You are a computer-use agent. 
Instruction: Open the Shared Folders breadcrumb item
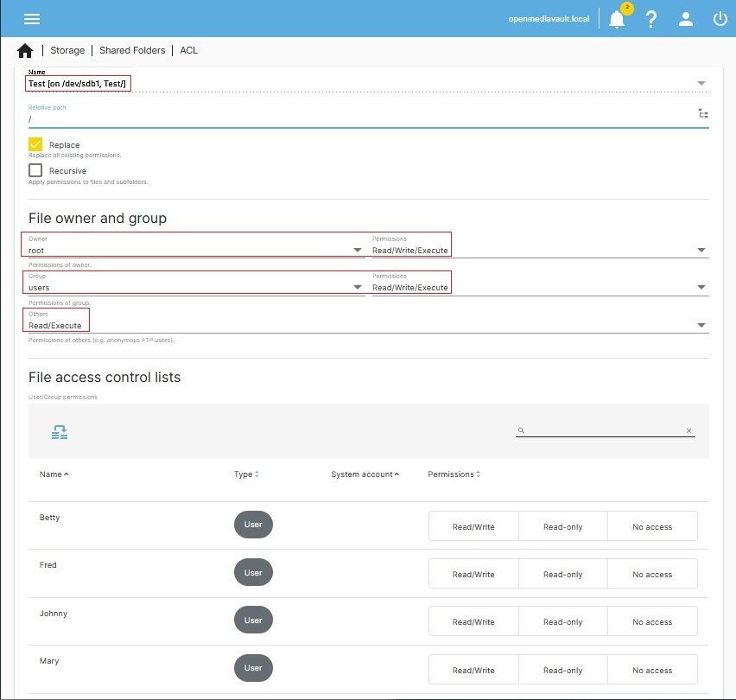131,50
